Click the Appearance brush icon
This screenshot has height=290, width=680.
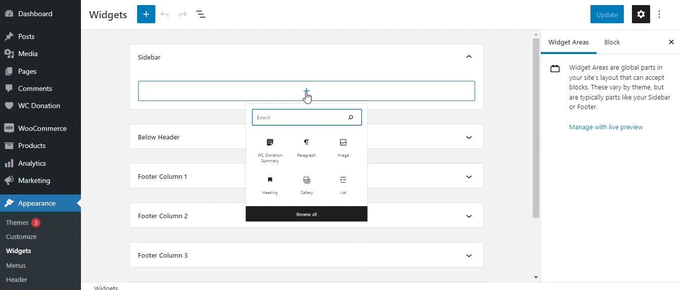tap(9, 203)
